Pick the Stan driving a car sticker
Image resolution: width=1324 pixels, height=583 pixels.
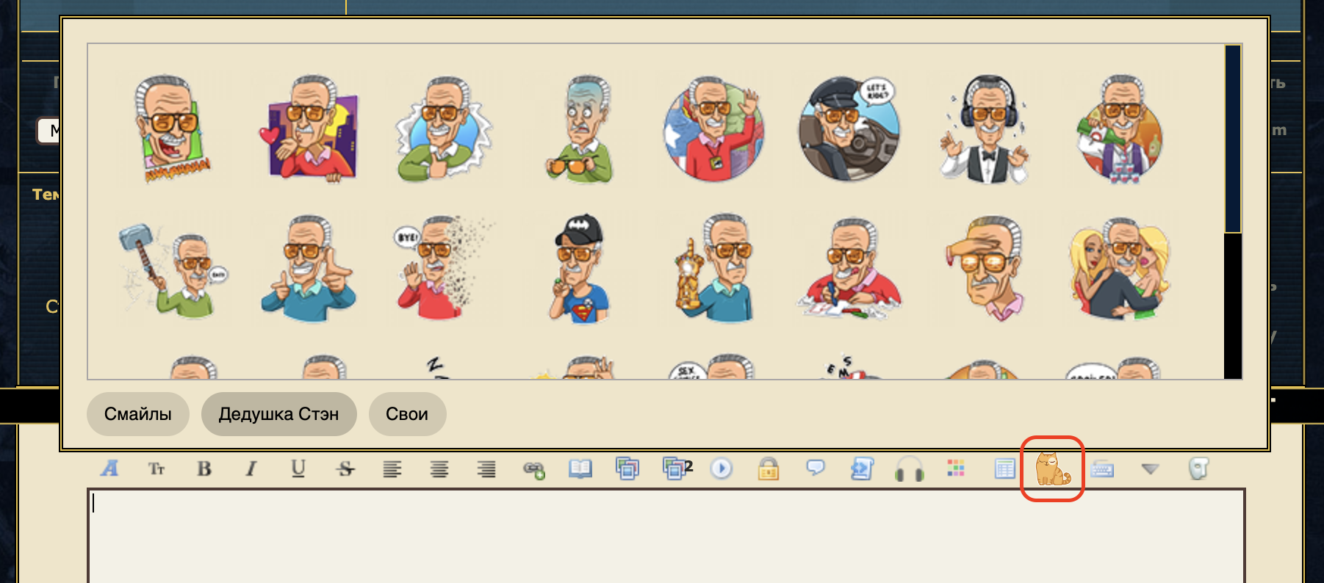(849, 128)
